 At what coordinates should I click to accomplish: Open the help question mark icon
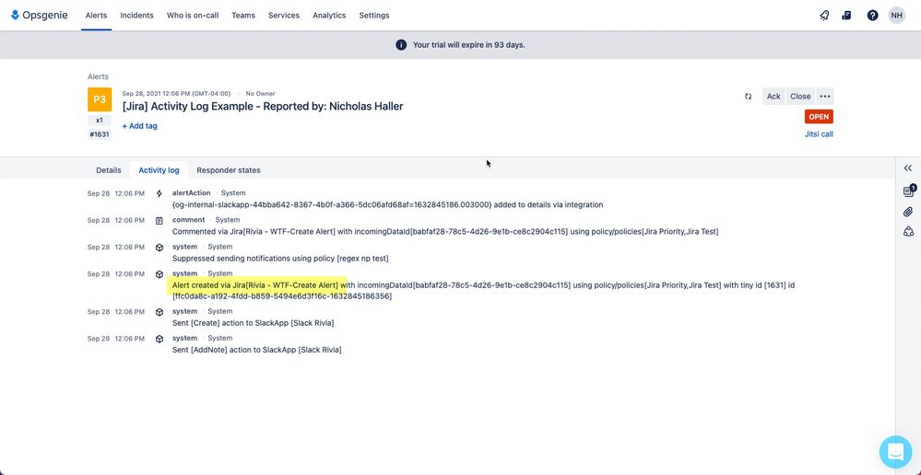coord(872,16)
